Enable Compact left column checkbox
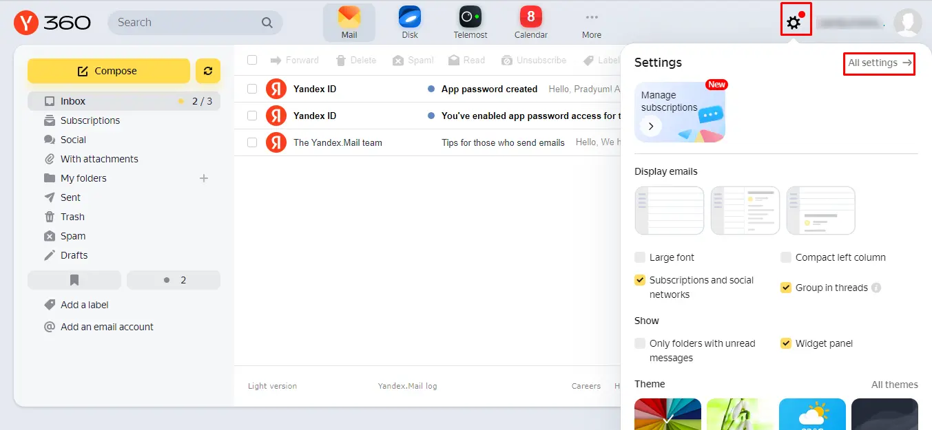 pos(786,257)
